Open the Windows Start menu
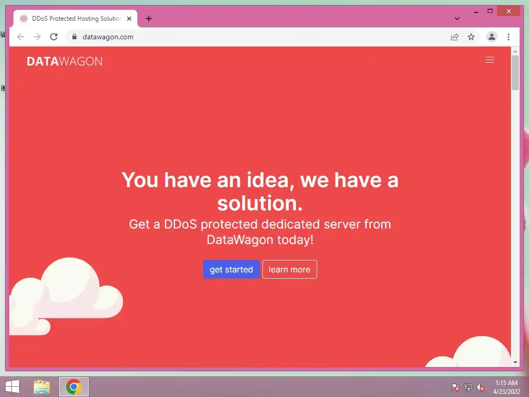Screen dimensions: 529x397 (12, 387)
